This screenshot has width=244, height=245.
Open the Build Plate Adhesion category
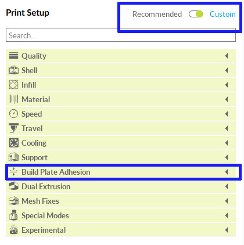click(x=121, y=172)
